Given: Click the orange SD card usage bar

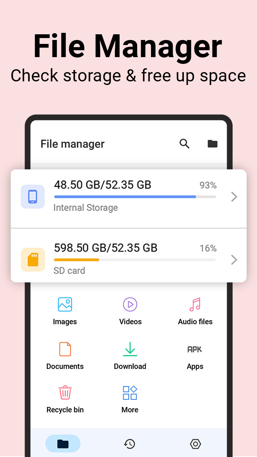Looking at the screenshot, I should pyautogui.click(x=135, y=260).
